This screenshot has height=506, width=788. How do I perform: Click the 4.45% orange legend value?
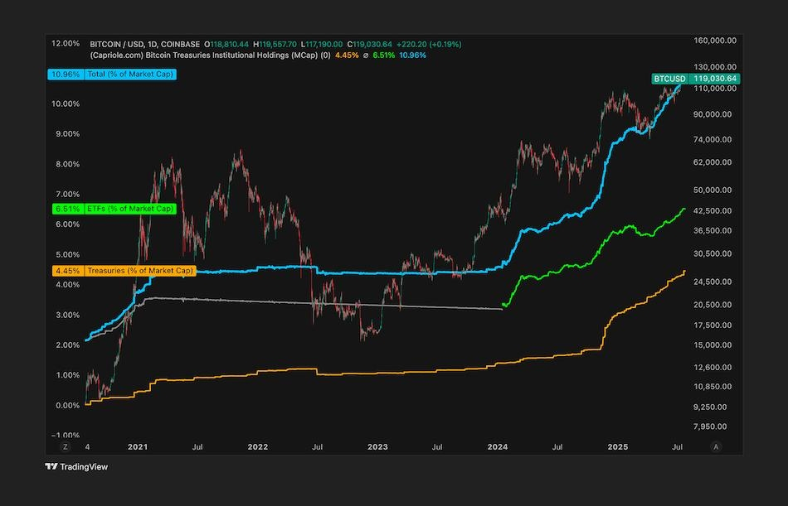(x=347, y=55)
